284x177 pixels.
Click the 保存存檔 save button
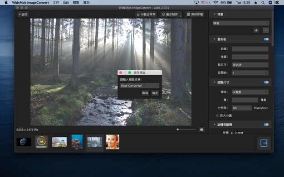195,14
